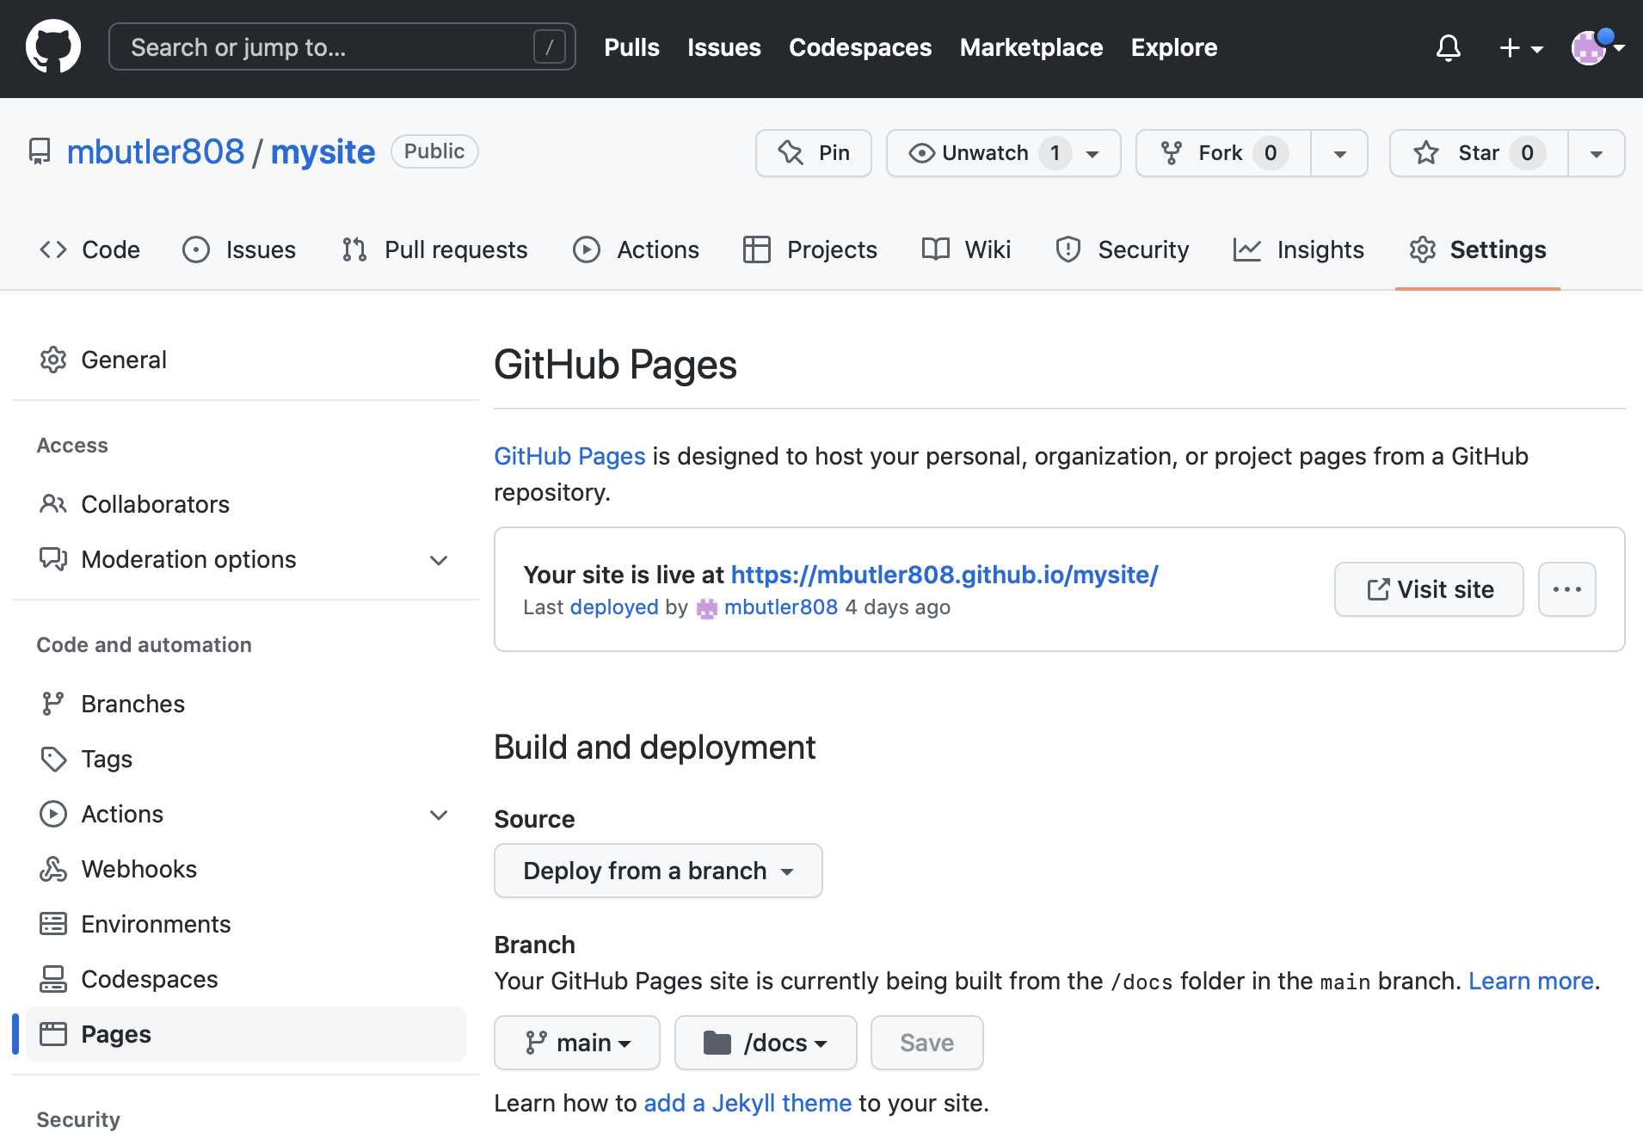Open Tags settings in sidebar
The height and width of the screenshot is (1139, 1643).
pos(107,759)
